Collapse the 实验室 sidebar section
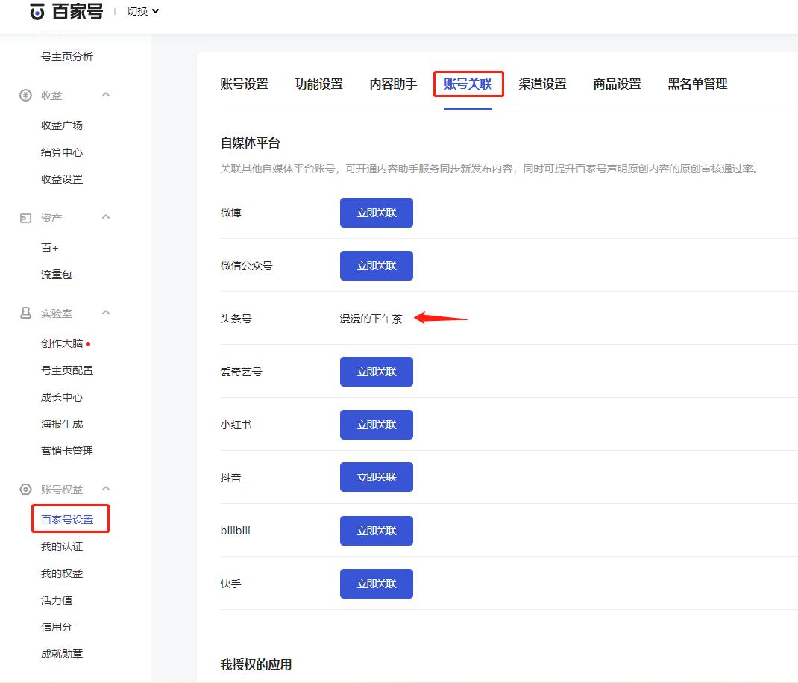This screenshot has height=683, width=798. pos(105,313)
